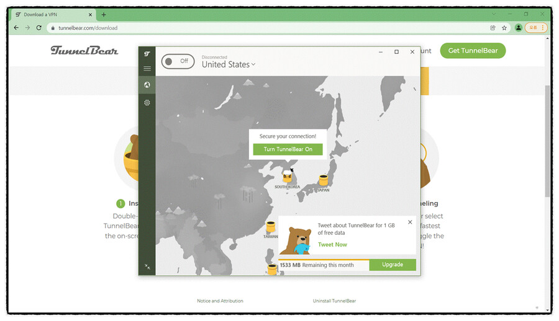Open the Chrome profile avatar icon
The height and width of the screenshot is (321, 559).
point(519,28)
